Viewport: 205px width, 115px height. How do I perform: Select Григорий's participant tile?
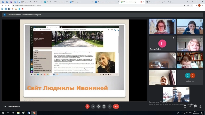tap(162, 43)
